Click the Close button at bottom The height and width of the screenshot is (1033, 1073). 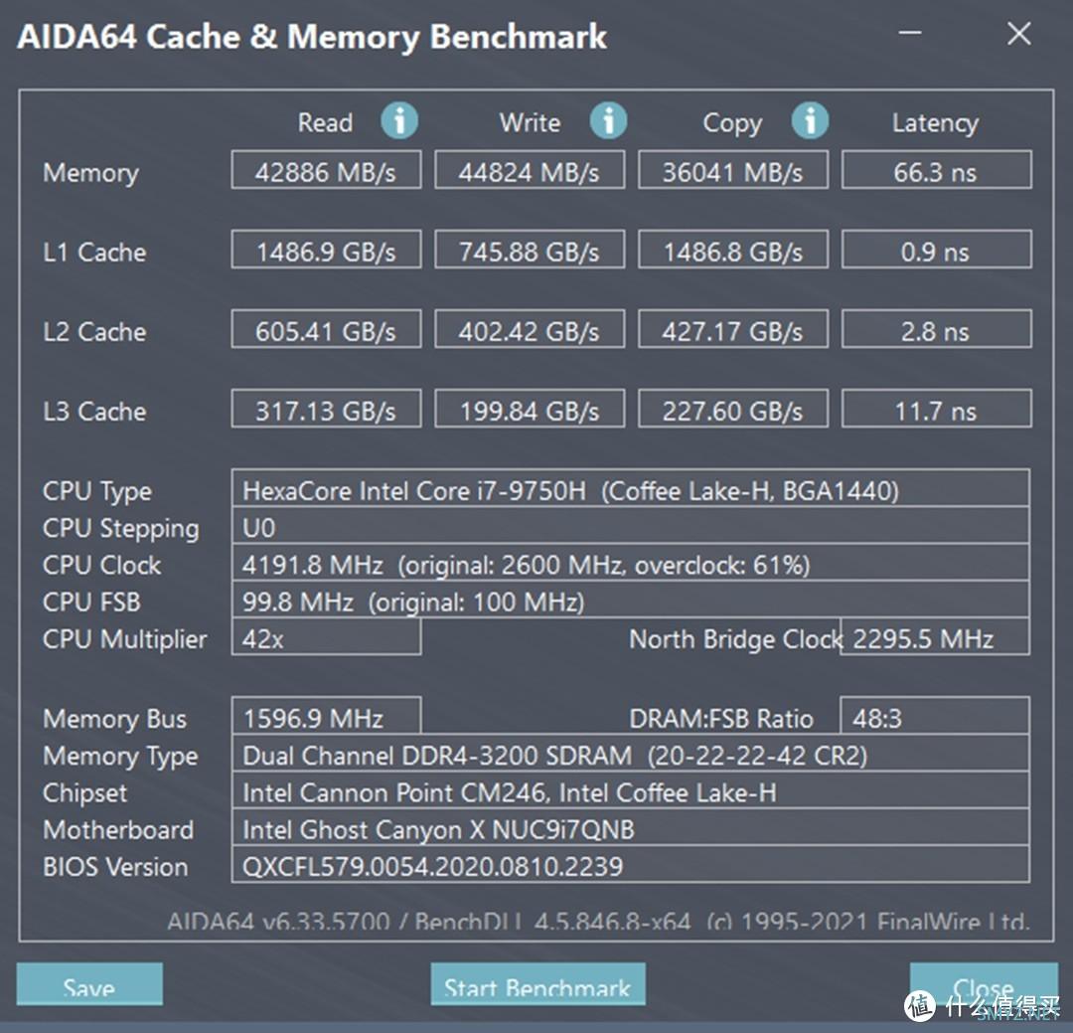coord(984,983)
